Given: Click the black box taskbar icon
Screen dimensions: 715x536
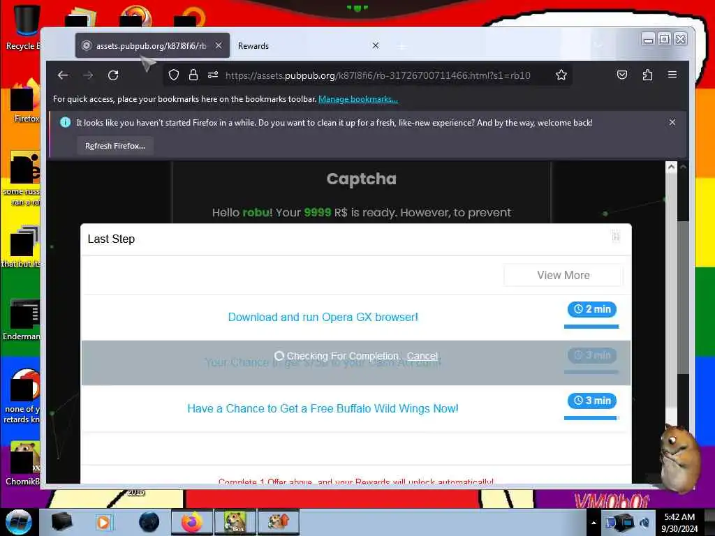Looking at the screenshot, I should [61, 522].
